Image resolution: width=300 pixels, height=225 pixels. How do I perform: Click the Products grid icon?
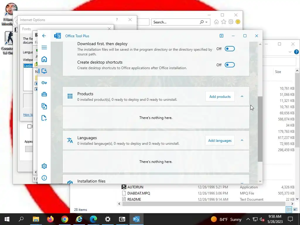[70, 96]
